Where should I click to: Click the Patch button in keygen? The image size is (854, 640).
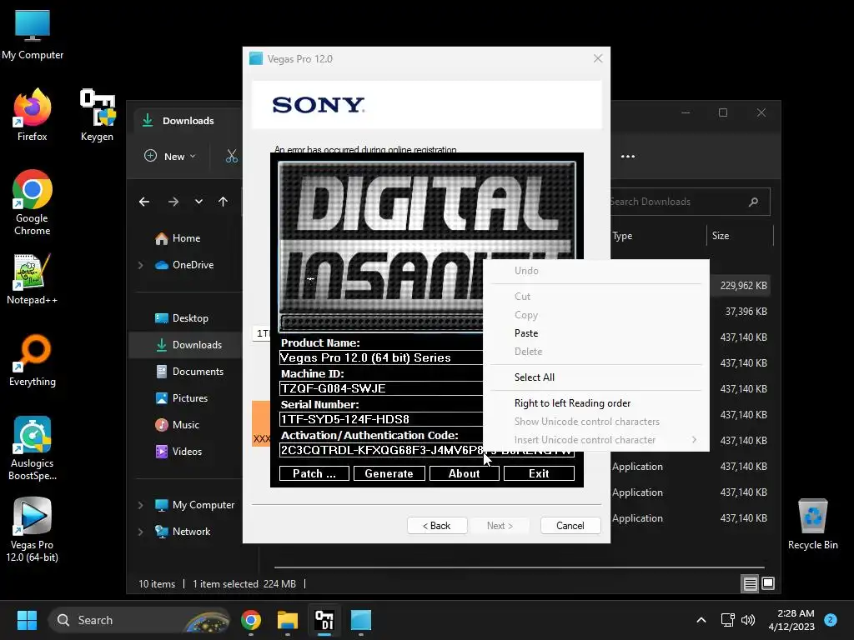tap(314, 473)
